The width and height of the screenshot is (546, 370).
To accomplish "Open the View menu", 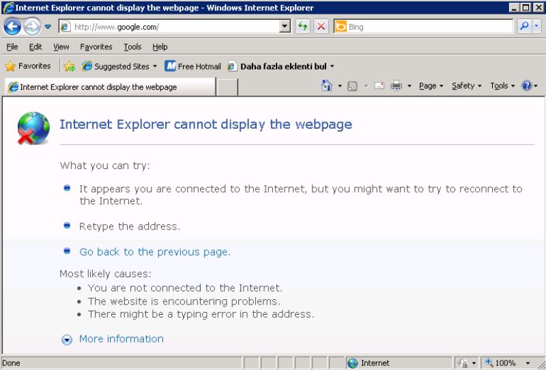I will tap(61, 47).
